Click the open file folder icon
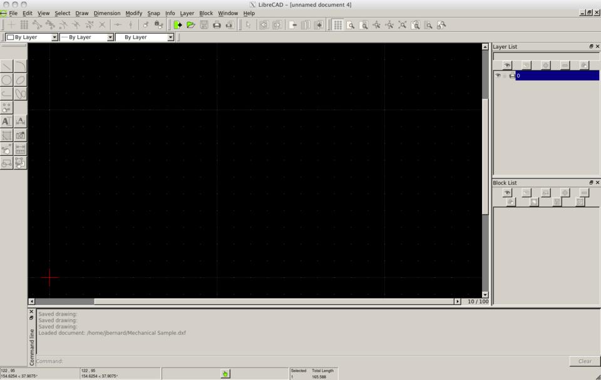 pos(190,25)
